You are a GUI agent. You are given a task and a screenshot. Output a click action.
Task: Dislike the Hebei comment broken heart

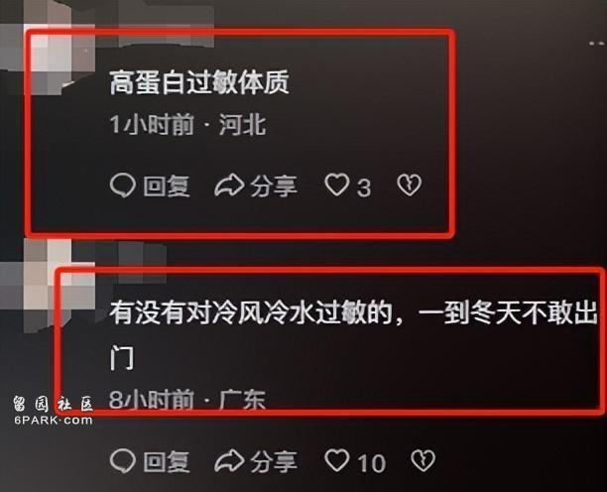(x=410, y=184)
